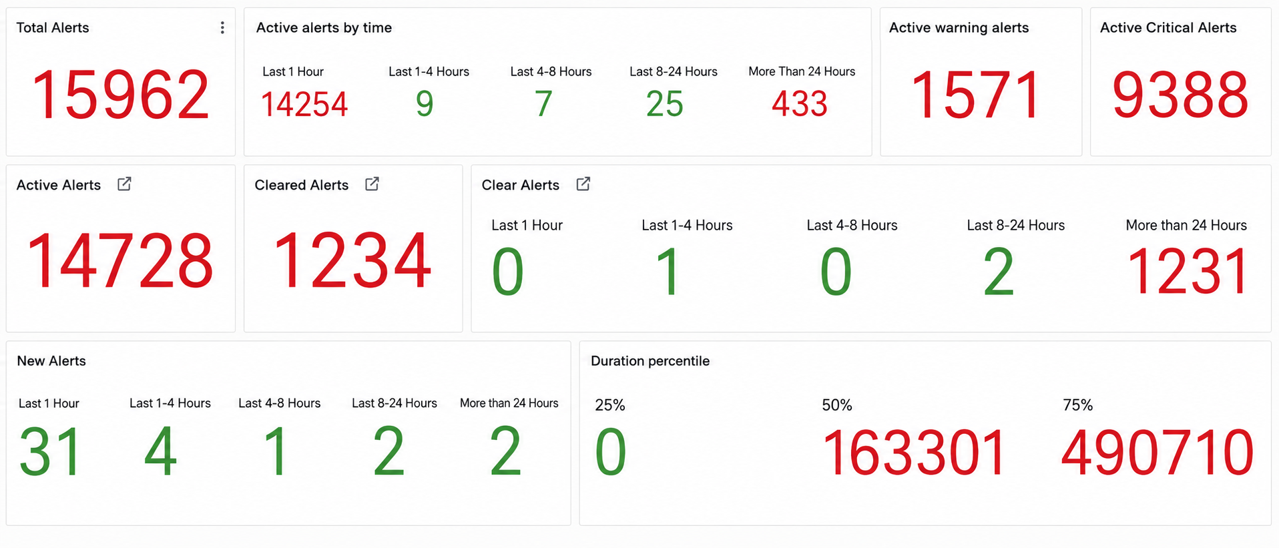This screenshot has height=548, width=1279.
Task: Select the Active Alerts value 14728
Action: 120,261
